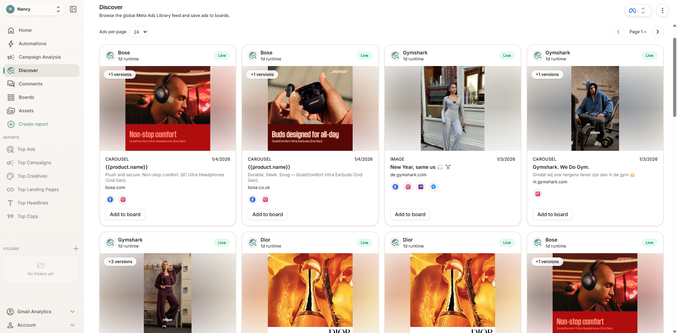
Task: Open Home from the sidebar
Action: tap(25, 30)
